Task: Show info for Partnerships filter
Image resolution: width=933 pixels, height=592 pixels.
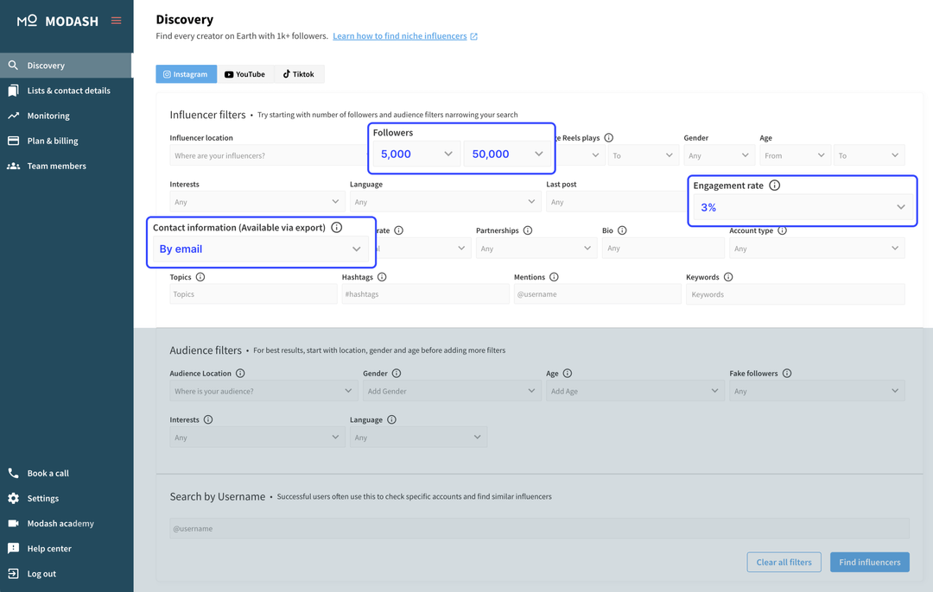Action: (x=528, y=230)
